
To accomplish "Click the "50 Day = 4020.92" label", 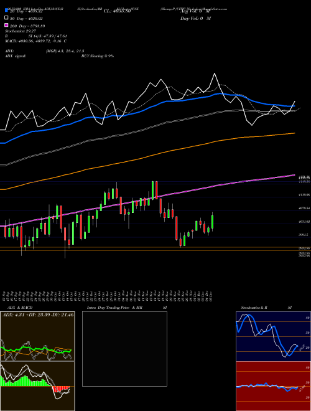I will coord(27,19).
